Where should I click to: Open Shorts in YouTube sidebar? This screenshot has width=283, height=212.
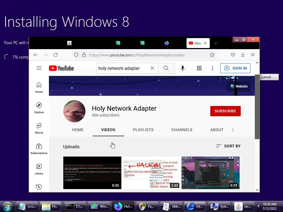point(39,129)
